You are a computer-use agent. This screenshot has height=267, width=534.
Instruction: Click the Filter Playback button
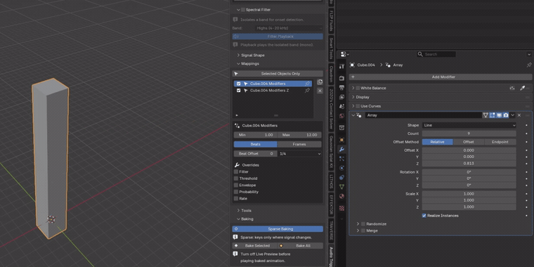point(278,37)
